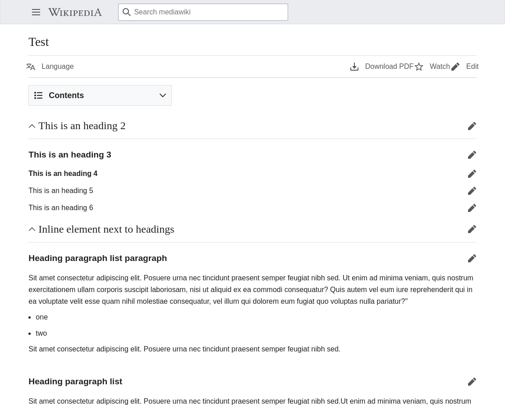Click the Language translate icon
The image size is (505, 405).
pyautogui.click(x=31, y=67)
